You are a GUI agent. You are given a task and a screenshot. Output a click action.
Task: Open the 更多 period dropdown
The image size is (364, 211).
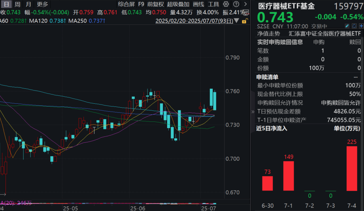(x=42, y=4)
